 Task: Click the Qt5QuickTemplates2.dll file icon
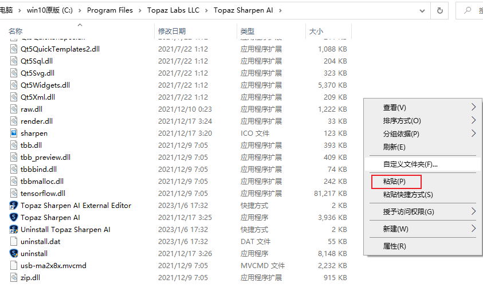tap(14, 49)
